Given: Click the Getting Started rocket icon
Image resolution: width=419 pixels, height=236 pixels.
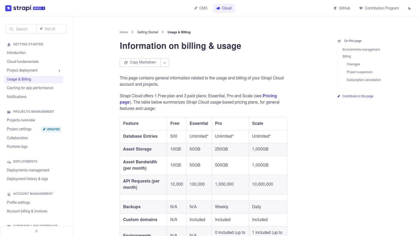Looking at the screenshot, I should [9, 45].
